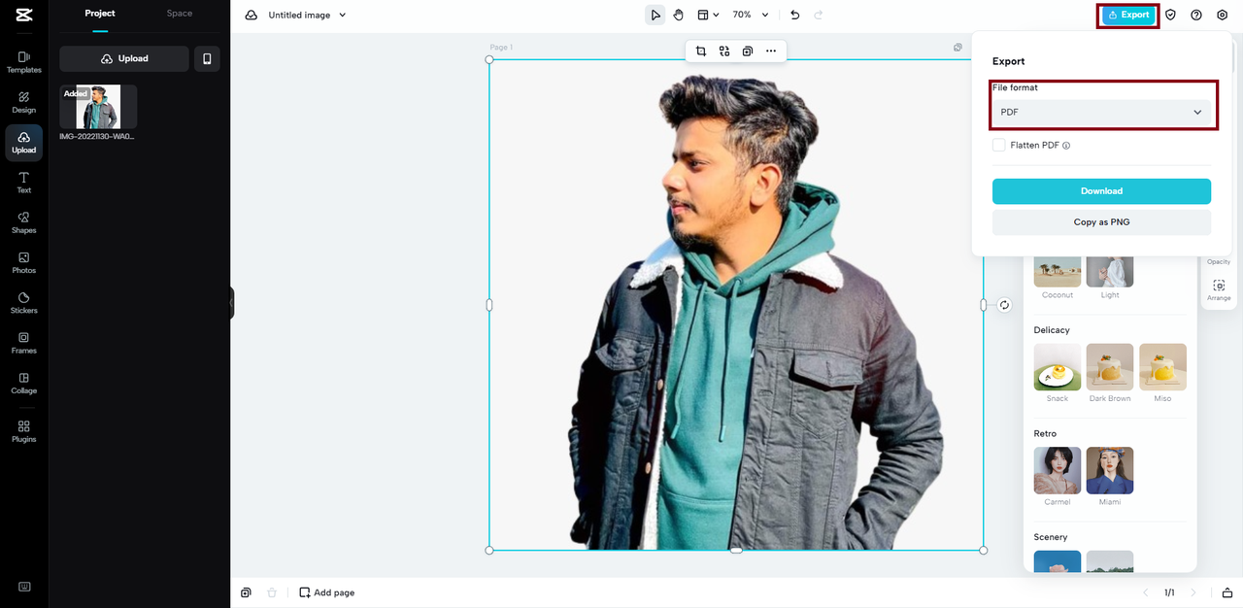
Task: Click the rotate handle beside the image
Action: (1004, 305)
